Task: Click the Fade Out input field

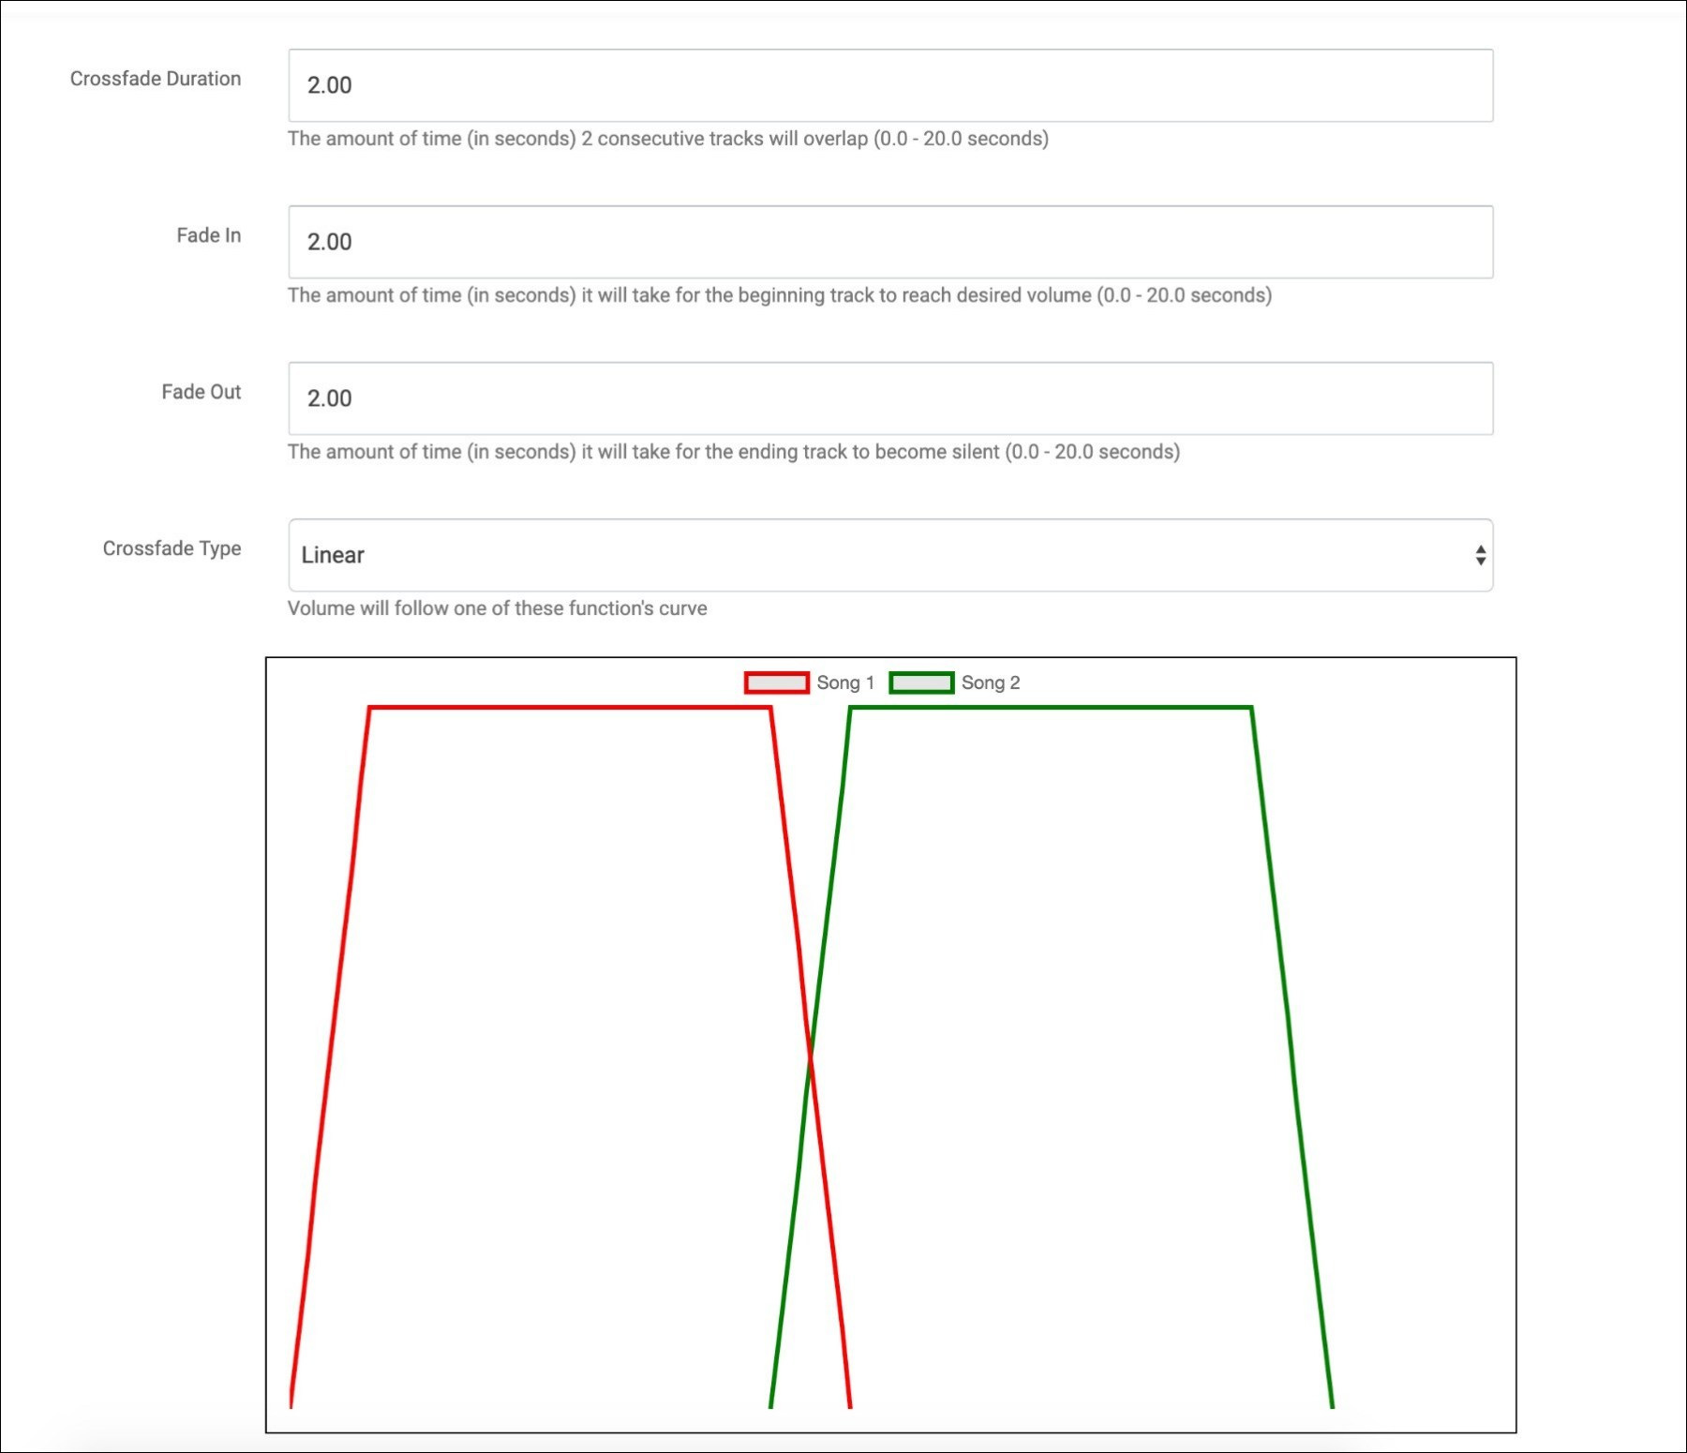Action: click(x=890, y=398)
